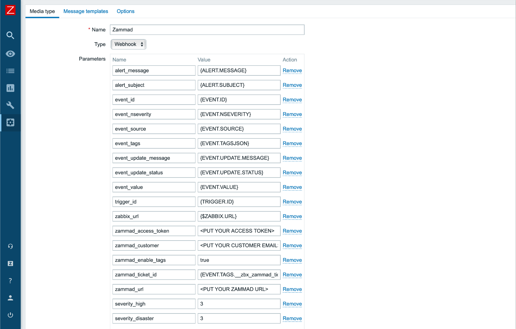Click the Sign out power icon
This screenshot has height=329, width=516.
tap(10, 315)
